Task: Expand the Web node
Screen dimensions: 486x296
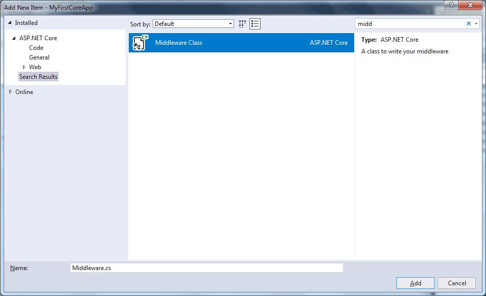Action: coord(23,67)
